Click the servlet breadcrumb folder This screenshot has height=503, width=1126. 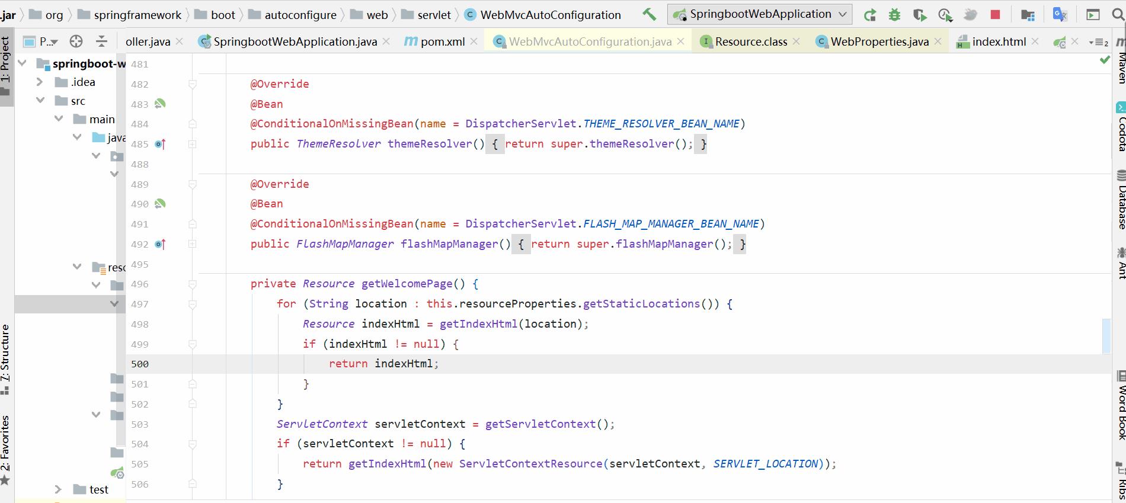pyautogui.click(x=434, y=15)
